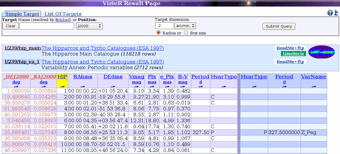Open the J2000 coordinate system dropdown
This screenshot has width=340, height=154.
tap(89, 26)
